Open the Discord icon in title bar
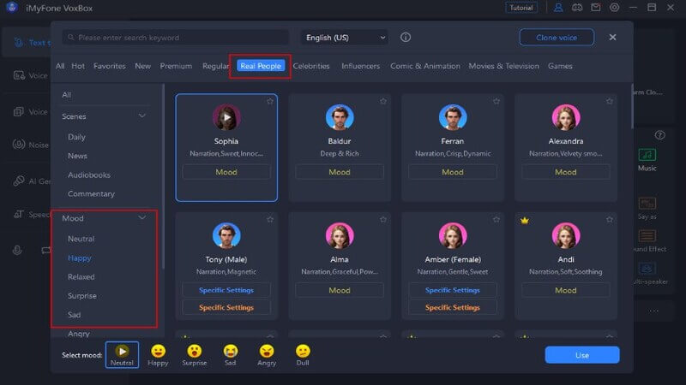686x385 pixels. tap(577, 8)
